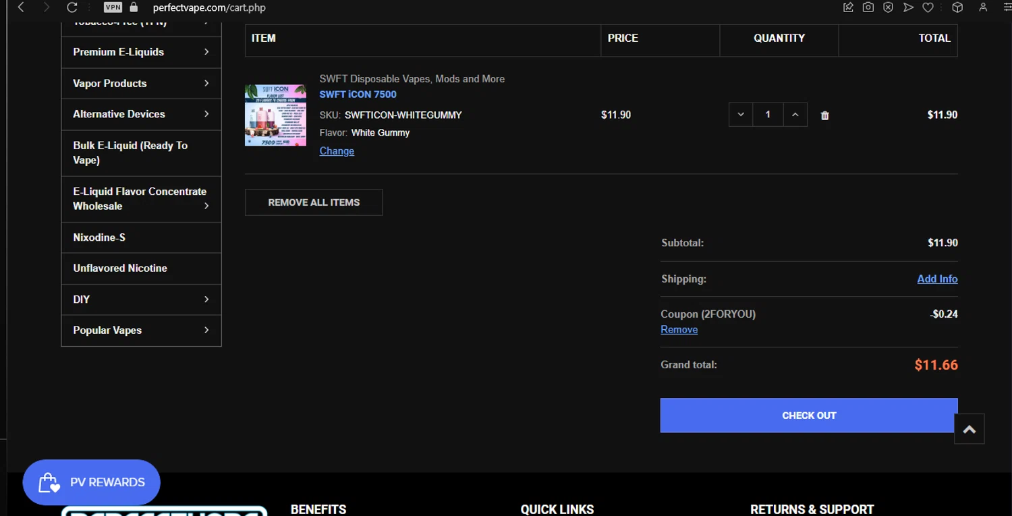Expand the E-Liquid Flavor Concentrate Wholesale arrow

[206, 206]
